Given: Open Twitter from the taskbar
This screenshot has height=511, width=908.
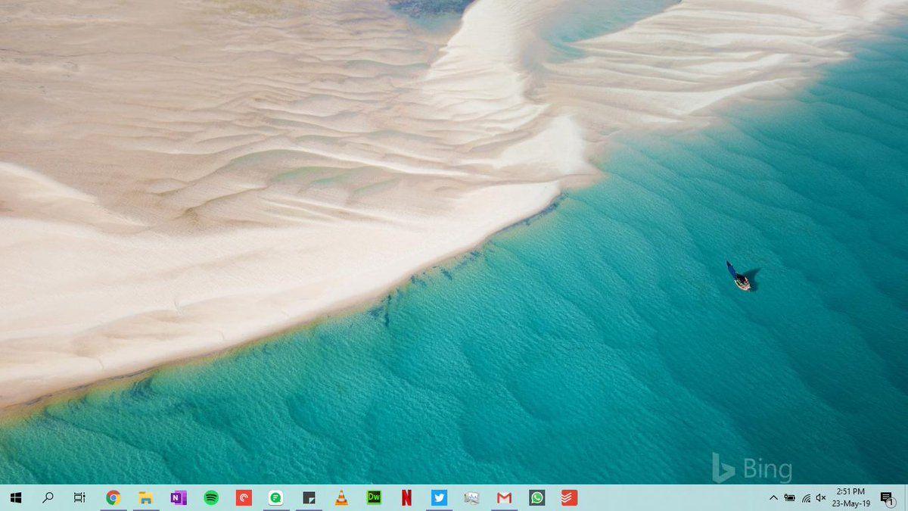Looking at the screenshot, I should pyautogui.click(x=439, y=498).
